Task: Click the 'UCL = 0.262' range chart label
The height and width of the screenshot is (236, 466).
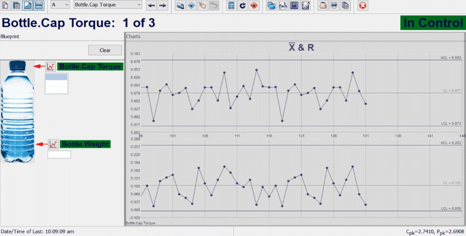Action: coord(451,143)
